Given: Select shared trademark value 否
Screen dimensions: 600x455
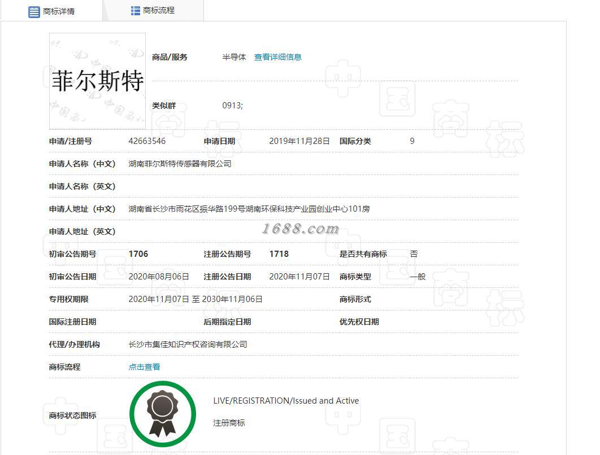Looking at the screenshot, I should coord(414,254).
